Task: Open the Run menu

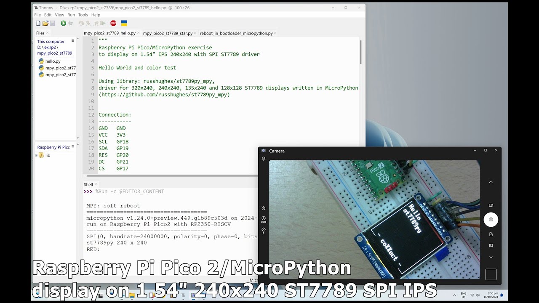Action: 71,15
